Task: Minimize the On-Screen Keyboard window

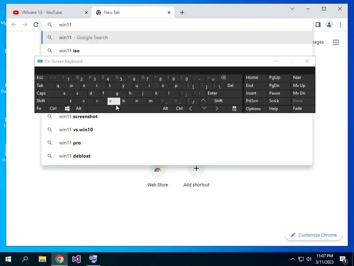Action: 276,61
